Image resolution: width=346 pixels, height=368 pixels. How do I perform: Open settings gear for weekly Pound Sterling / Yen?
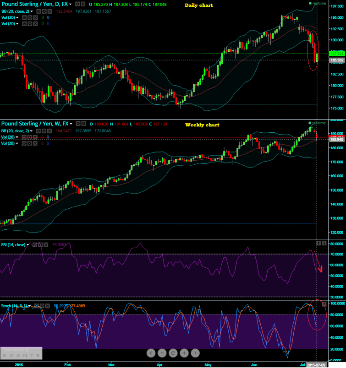[x=83, y=124]
